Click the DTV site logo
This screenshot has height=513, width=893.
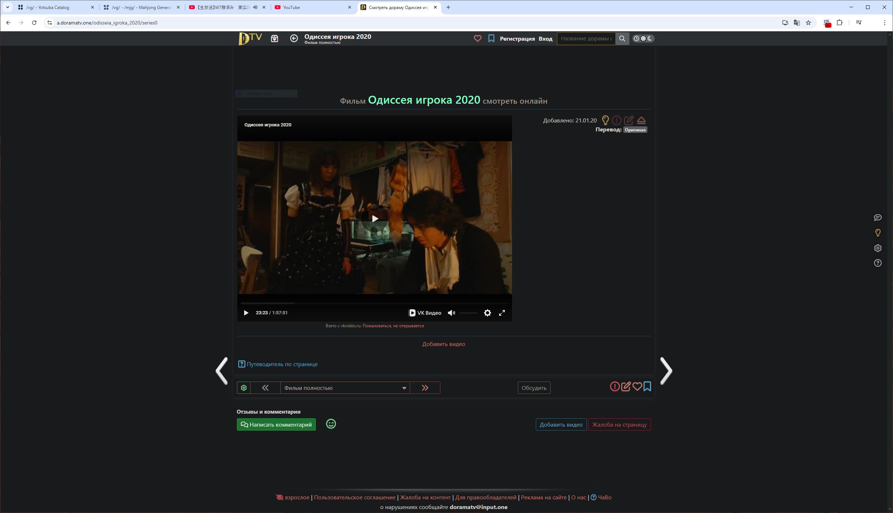(250, 39)
